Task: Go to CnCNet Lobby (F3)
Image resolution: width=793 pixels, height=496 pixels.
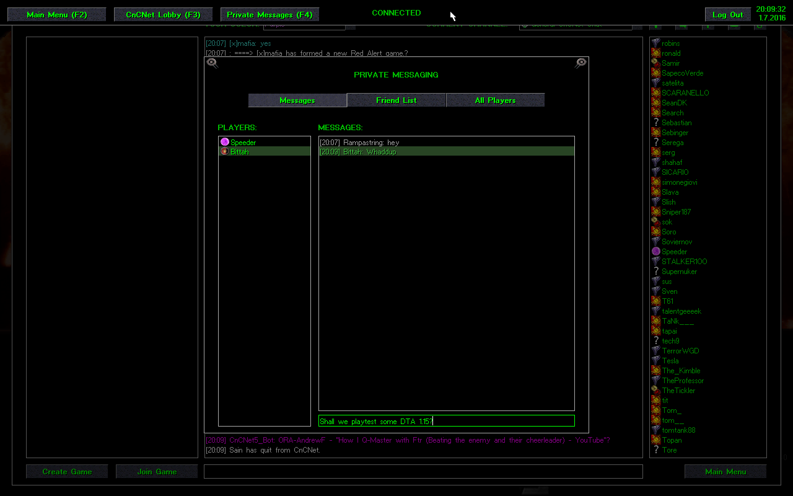Action: tap(163, 15)
